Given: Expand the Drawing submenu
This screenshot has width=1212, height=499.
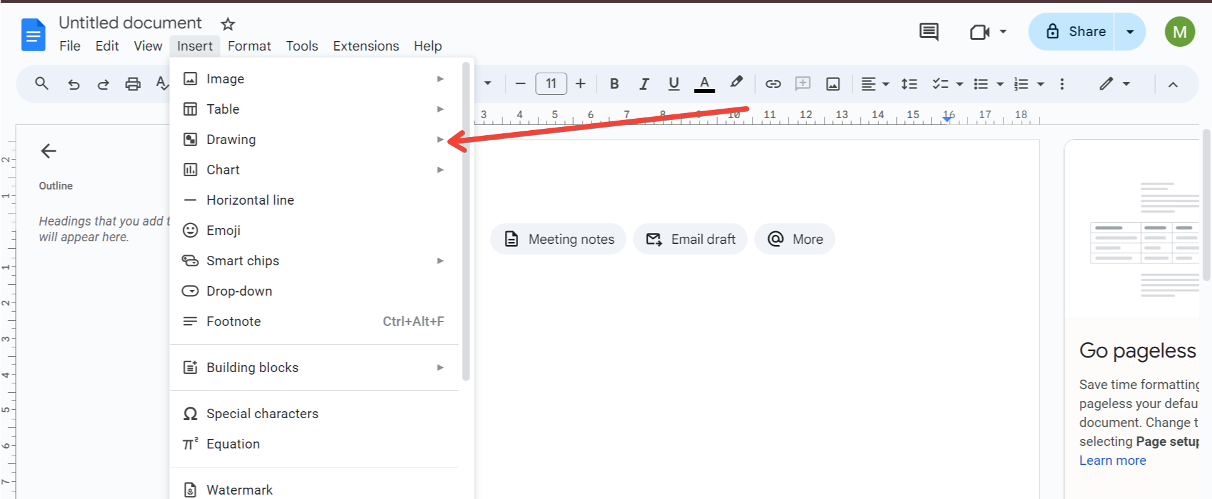Looking at the screenshot, I should coord(314,140).
